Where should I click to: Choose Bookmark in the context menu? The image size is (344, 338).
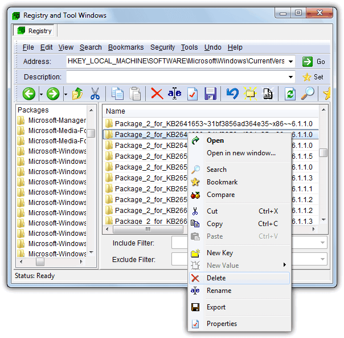click(x=239, y=182)
